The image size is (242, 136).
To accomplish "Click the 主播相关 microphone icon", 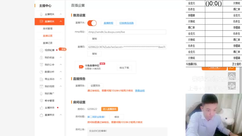I will pyautogui.click(x=41, y=14).
